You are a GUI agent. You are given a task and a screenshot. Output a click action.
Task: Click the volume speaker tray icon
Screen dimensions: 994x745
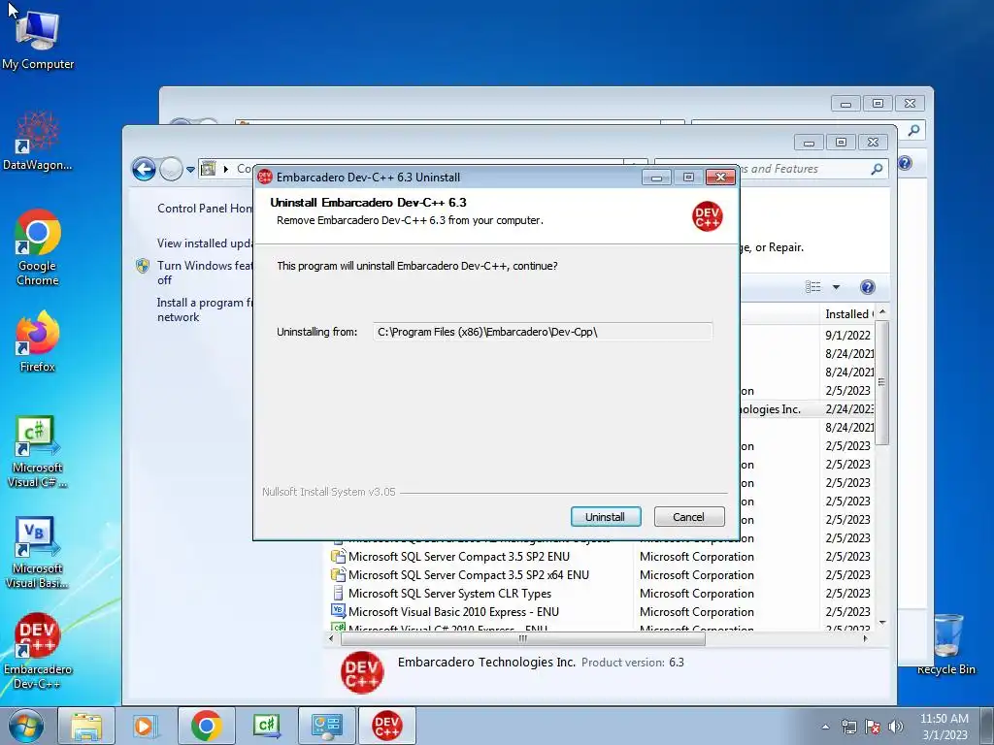pos(896,727)
